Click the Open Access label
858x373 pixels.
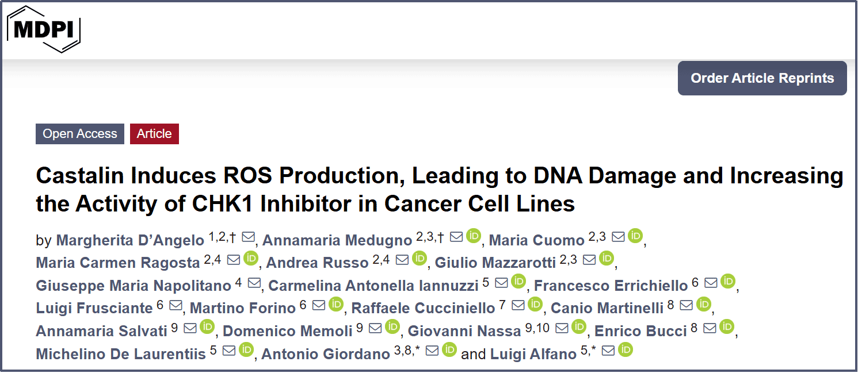(x=80, y=134)
